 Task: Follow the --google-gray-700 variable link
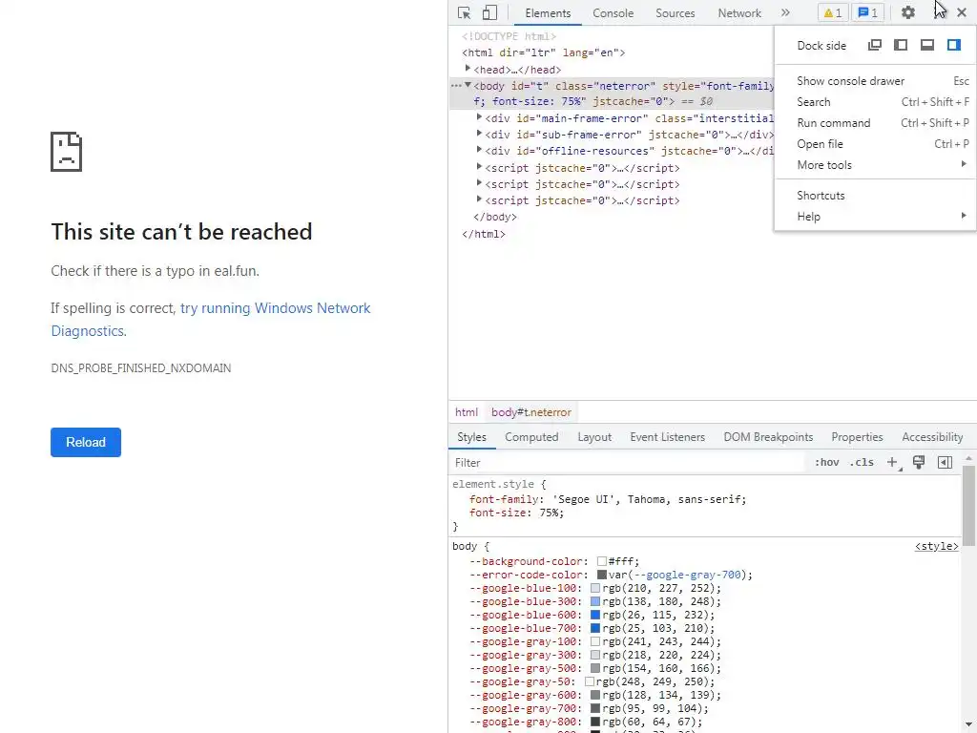(687, 575)
